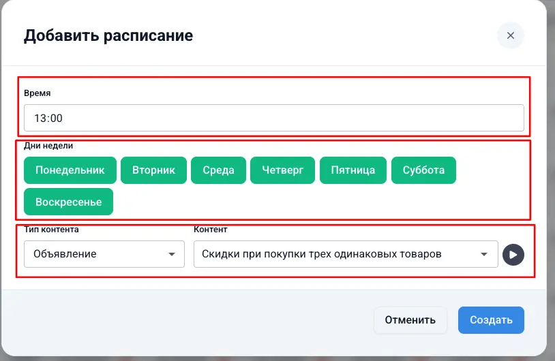Image resolution: width=555 pixels, height=361 pixels.
Task: Click the Время field label
Action: click(x=37, y=93)
